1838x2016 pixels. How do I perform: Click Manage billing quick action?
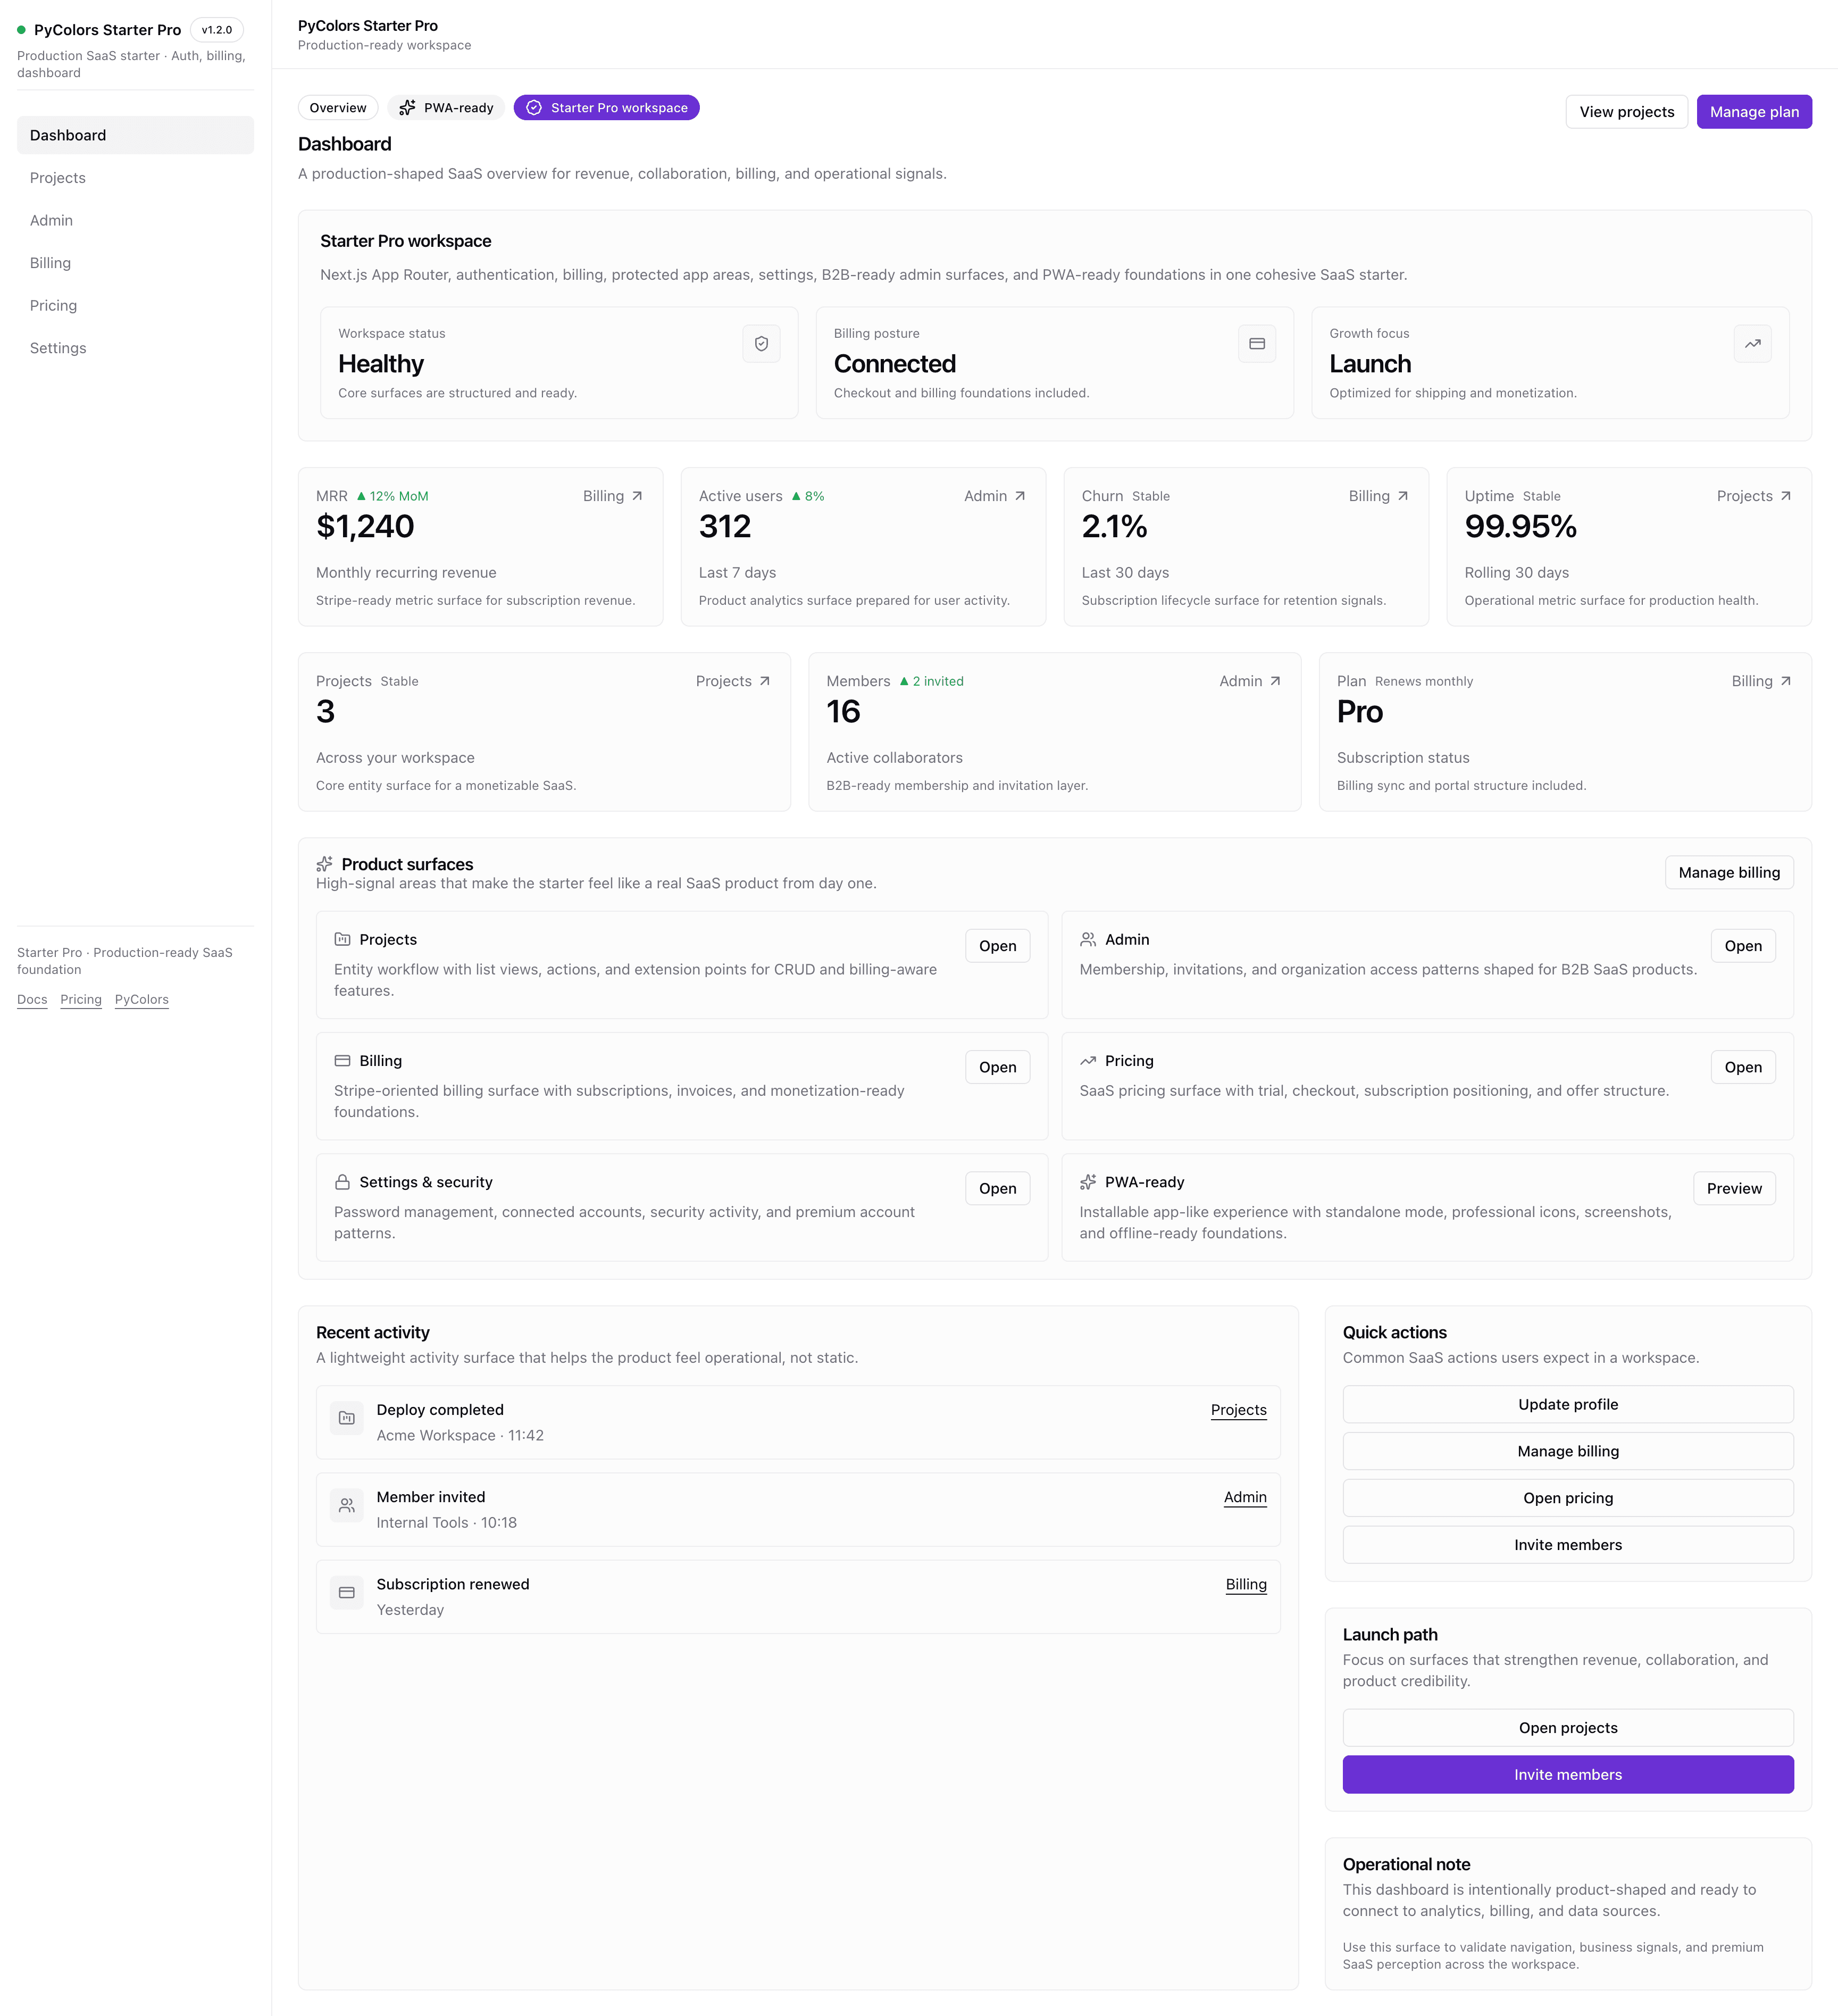point(1568,1451)
